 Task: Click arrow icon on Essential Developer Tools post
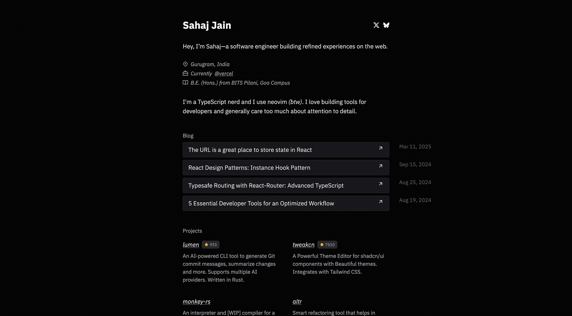click(381, 202)
